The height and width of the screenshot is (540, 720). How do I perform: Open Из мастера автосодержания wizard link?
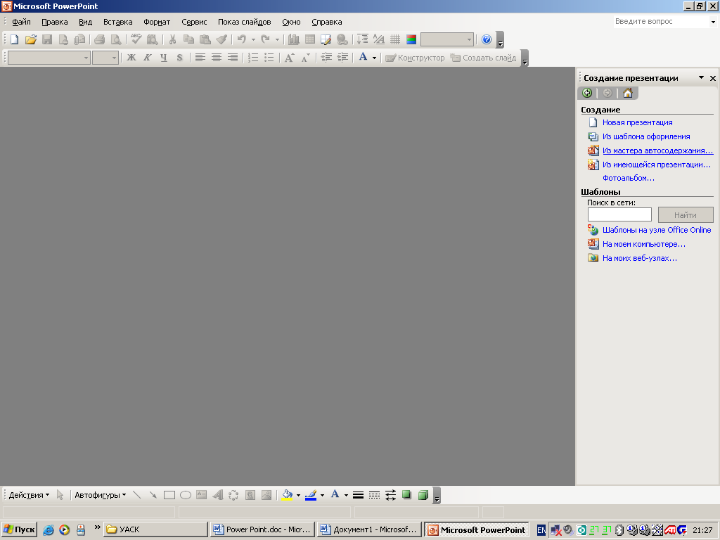click(x=657, y=150)
